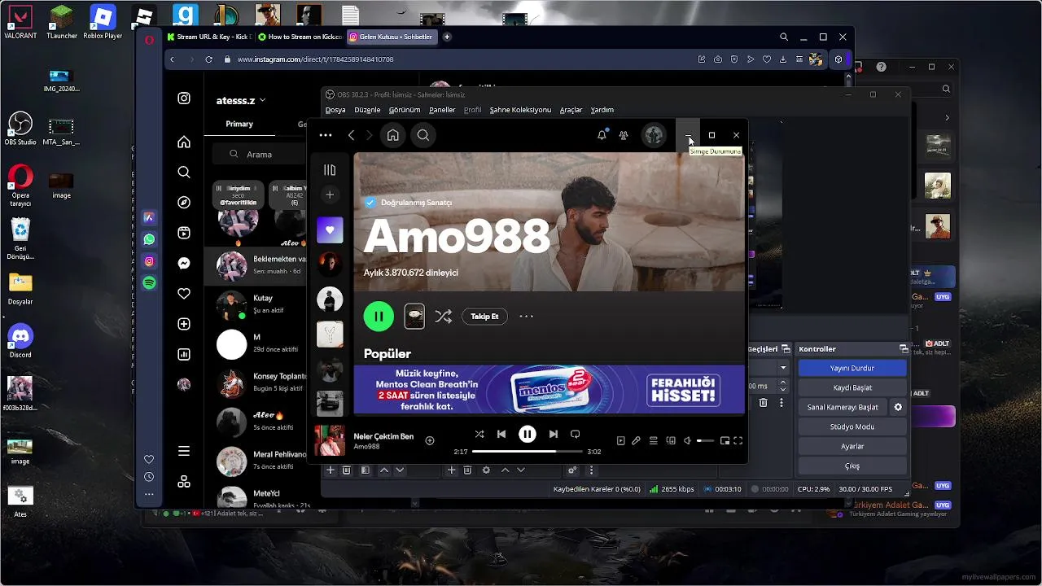Open virtual camera settings gear in OBS
The width and height of the screenshot is (1042, 586).
[899, 407]
